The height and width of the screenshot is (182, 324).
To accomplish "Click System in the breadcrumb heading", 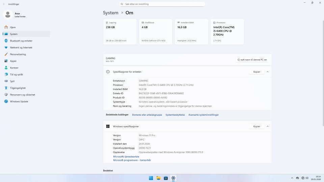I will pos(111,13).
